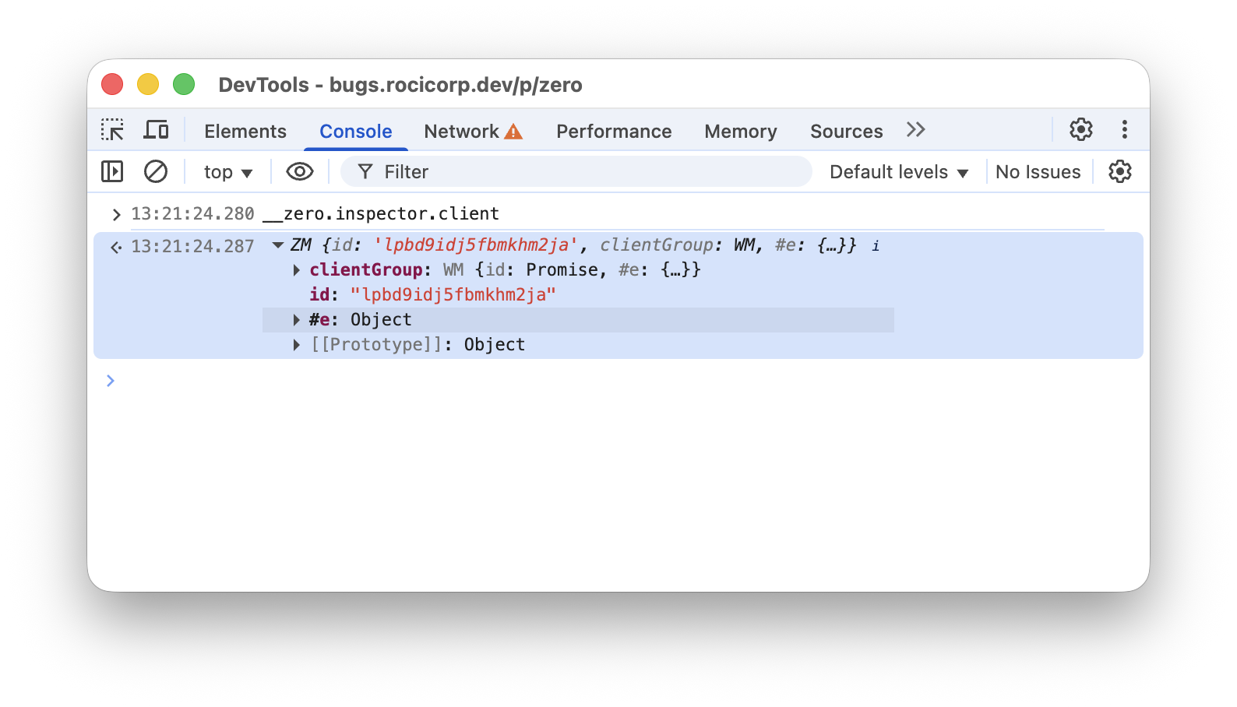This screenshot has height=707, width=1237.
Task: Click the No Issues button
Action: point(1038,172)
